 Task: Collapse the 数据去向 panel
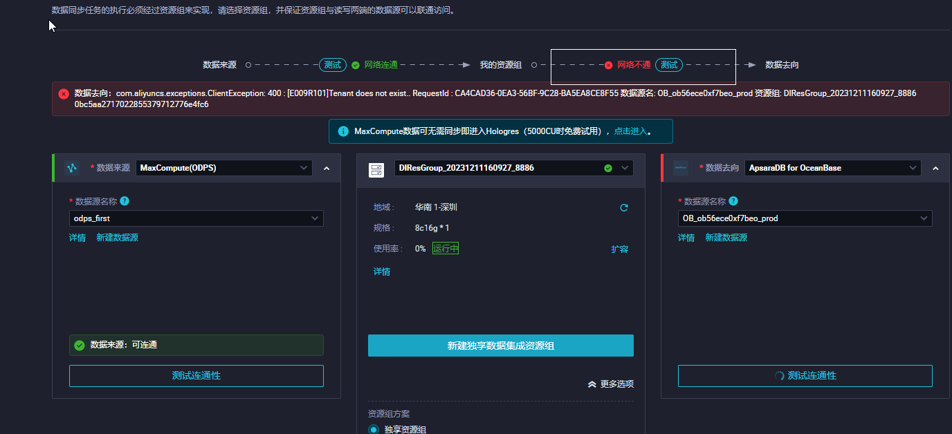pyautogui.click(x=935, y=168)
